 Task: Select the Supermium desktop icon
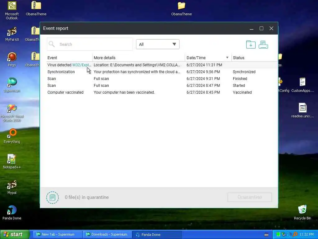pyautogui.click(x=12, y=85)
